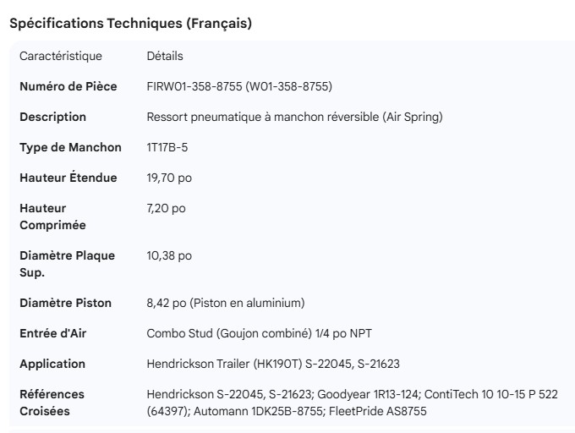Click the 'Références Croisées' row label

tap(52, 403)
